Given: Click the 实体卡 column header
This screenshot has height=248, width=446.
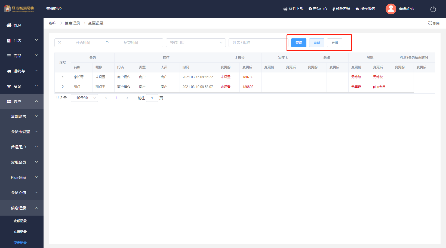Looking at the screenshot, I should click(x=283, y=57).
